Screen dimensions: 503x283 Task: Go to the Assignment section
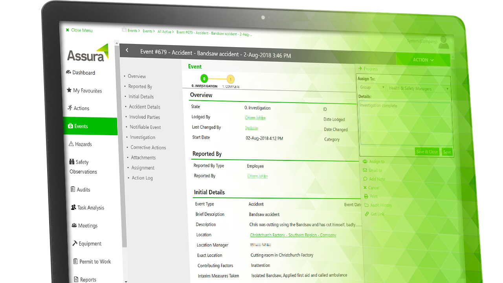143,168
